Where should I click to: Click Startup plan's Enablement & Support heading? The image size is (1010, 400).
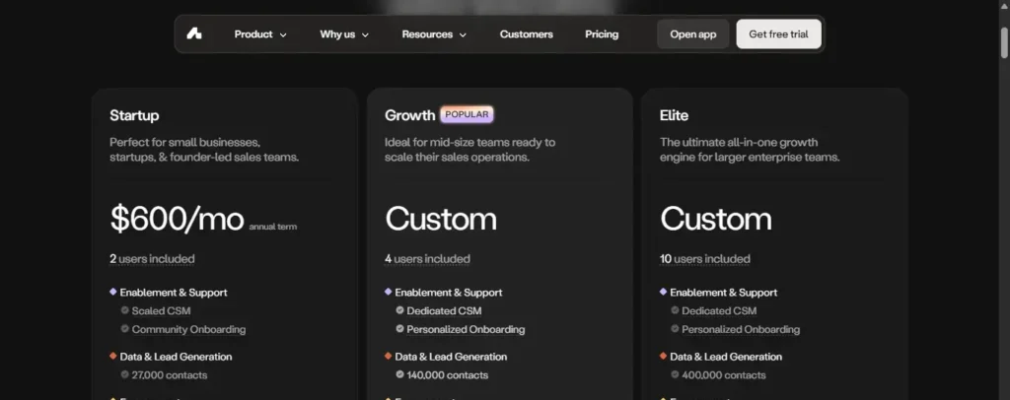click(x=174, y=292)
